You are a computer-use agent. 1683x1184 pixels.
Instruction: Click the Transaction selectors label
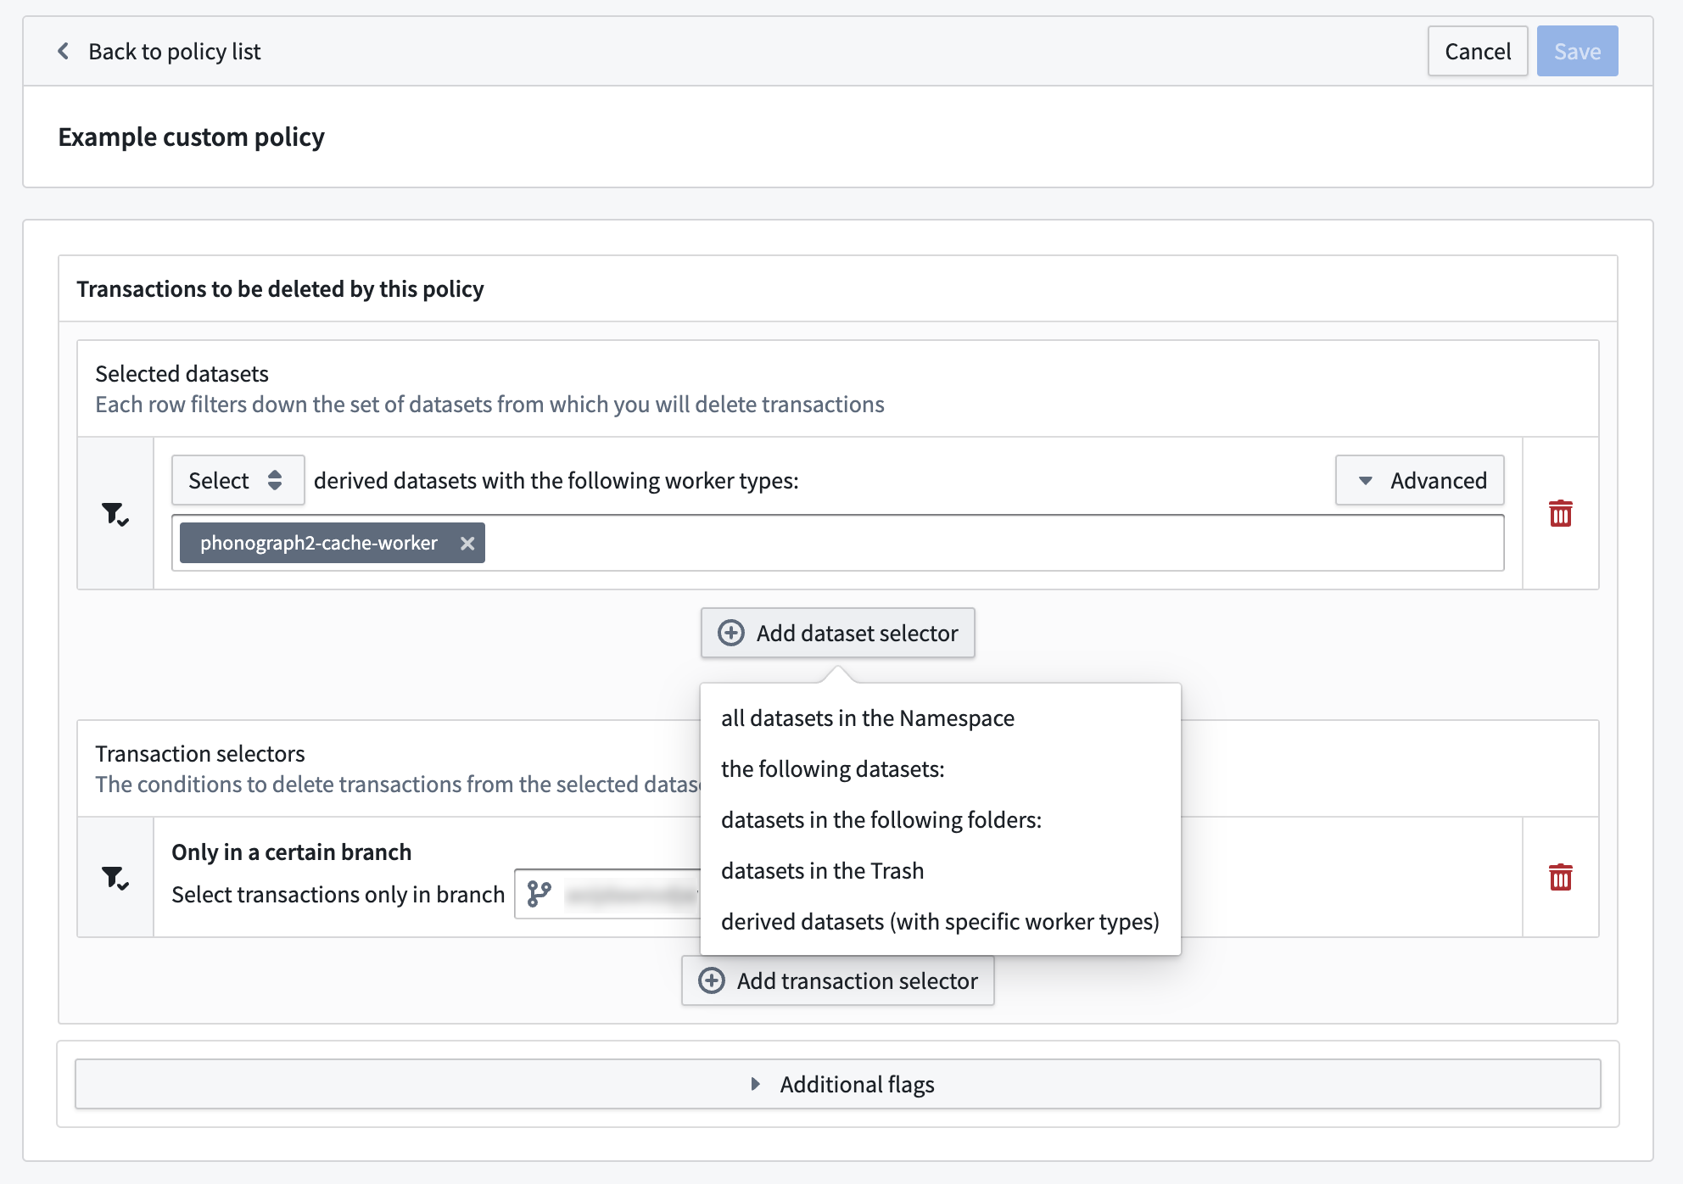(200, 754)
